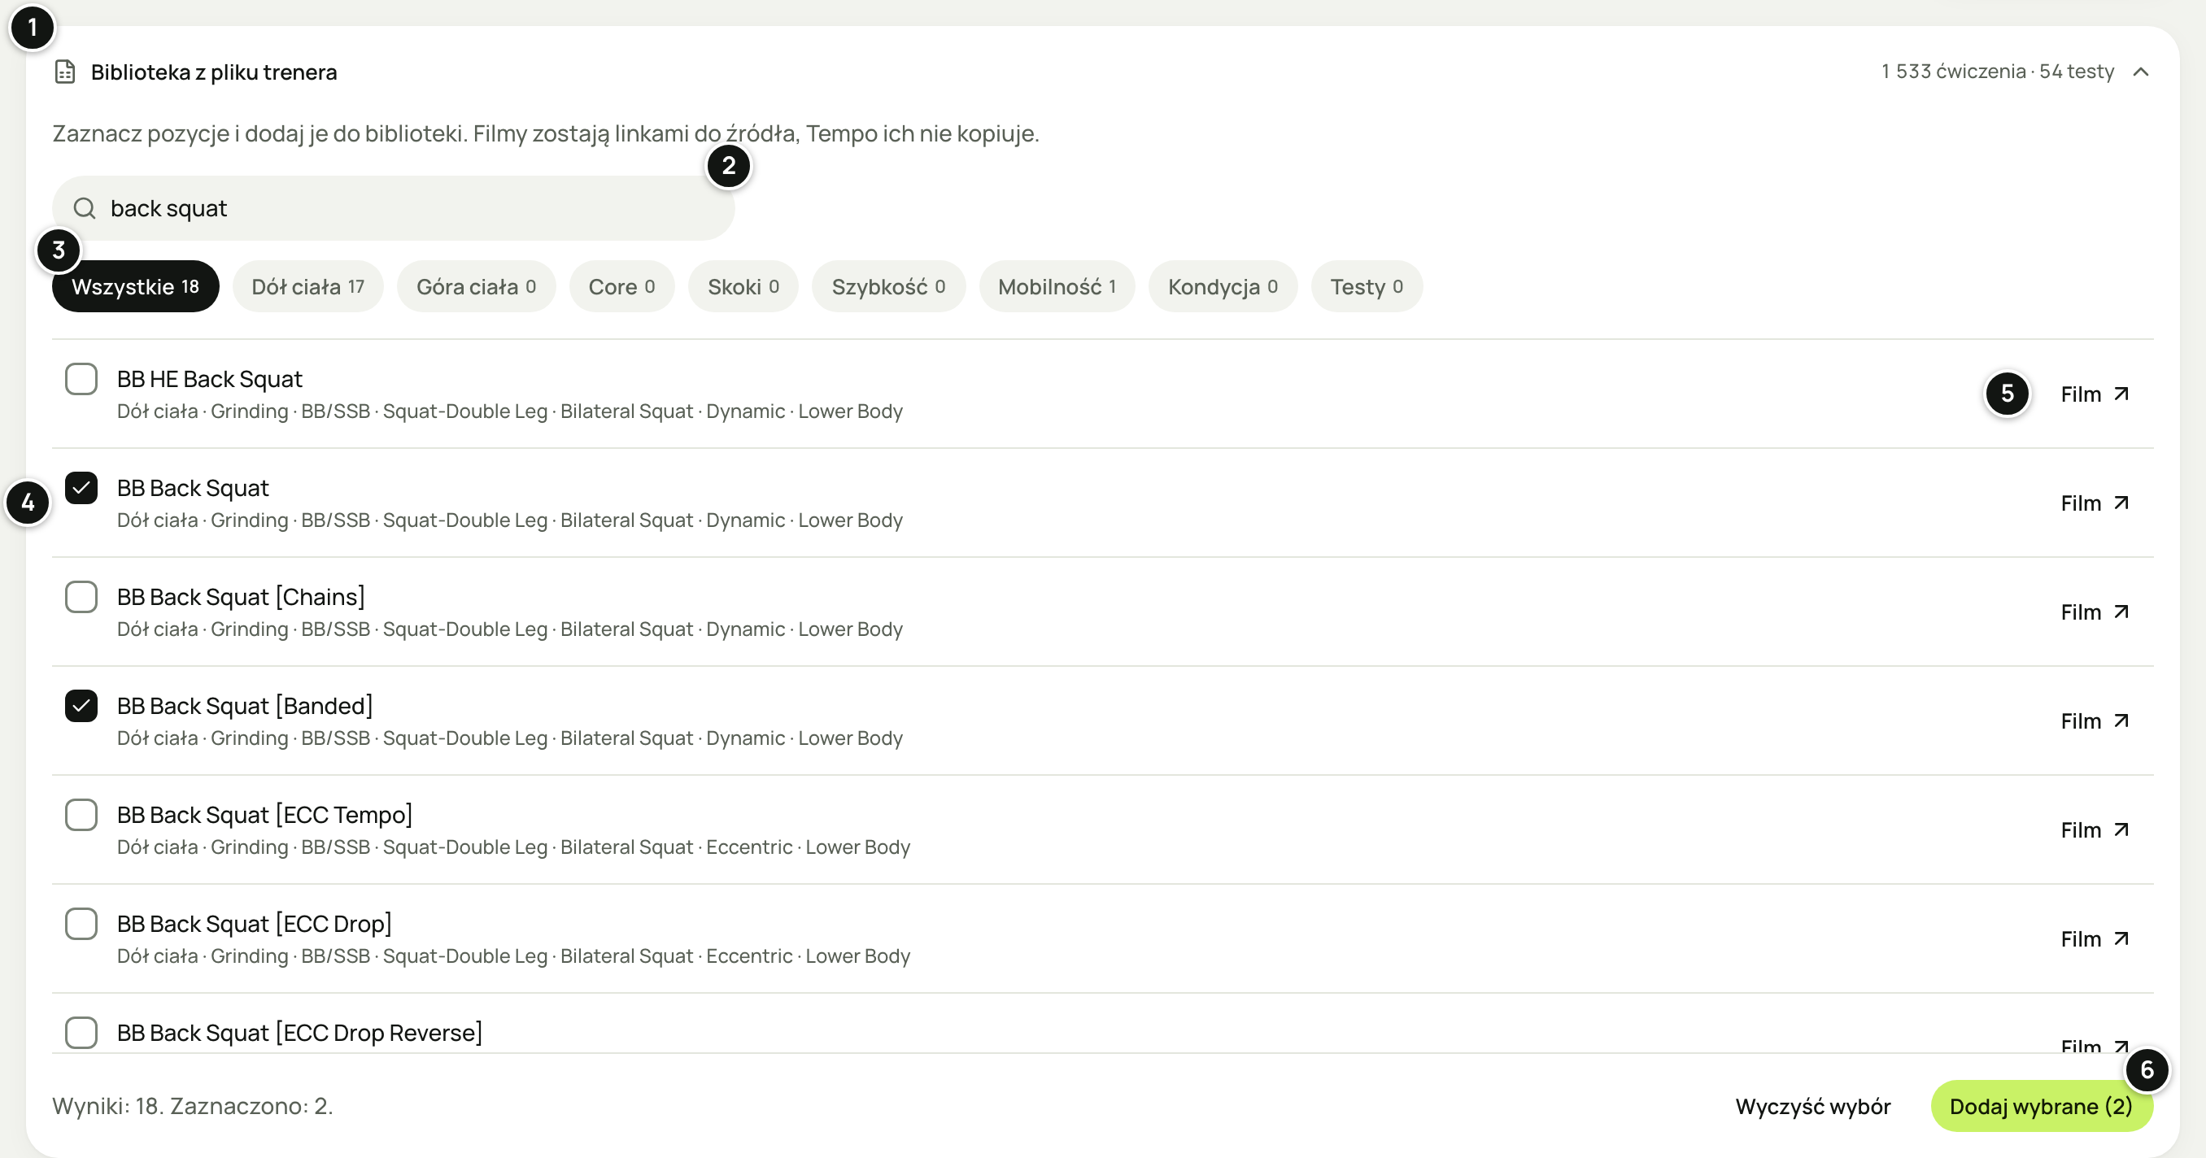Screen dimensions: 2206x1158
Task: Check BB Back Squat [ECC Tempo] checkbox
Action: [81, 815]
